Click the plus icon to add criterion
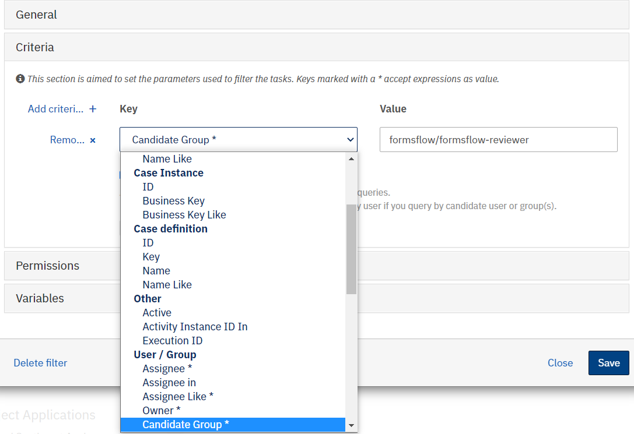 pos(93,109)
